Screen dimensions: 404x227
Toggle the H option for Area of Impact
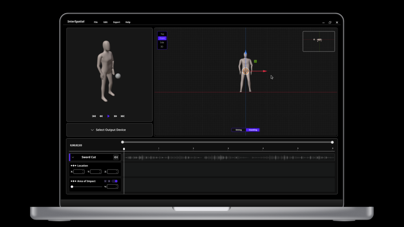[x=109, y=181]
